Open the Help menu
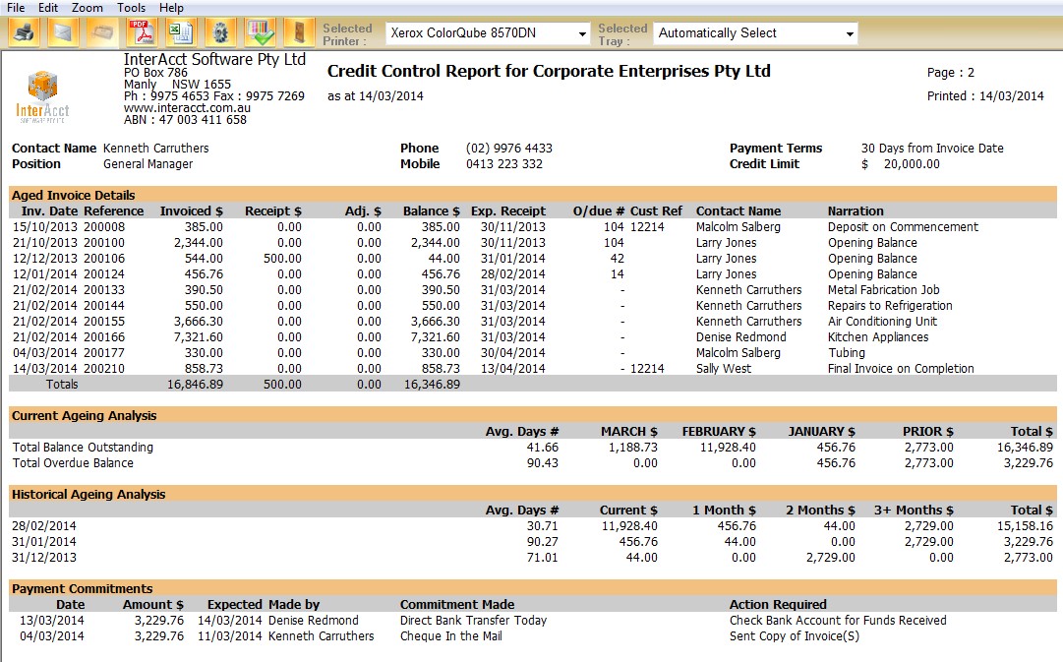 [170, 7]
